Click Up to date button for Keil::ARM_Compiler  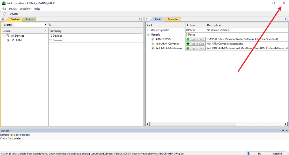pos(196,44)
